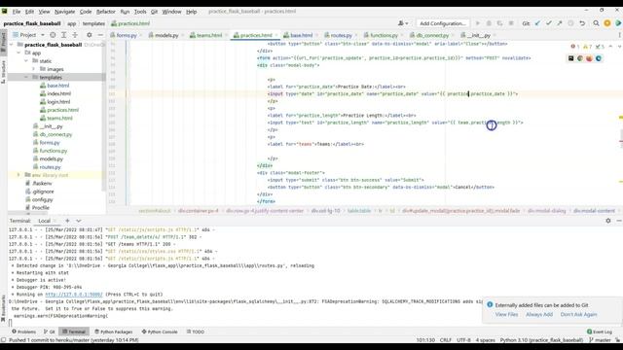The width and height of the screenshot is (623, 350).
Task: Click the Git push arrow icon
Action: coord(560,23)
